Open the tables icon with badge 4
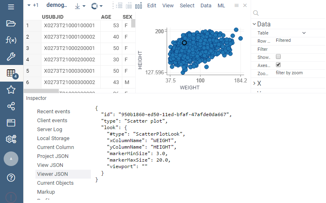326x203 pixels. click(x=11, y=73)
